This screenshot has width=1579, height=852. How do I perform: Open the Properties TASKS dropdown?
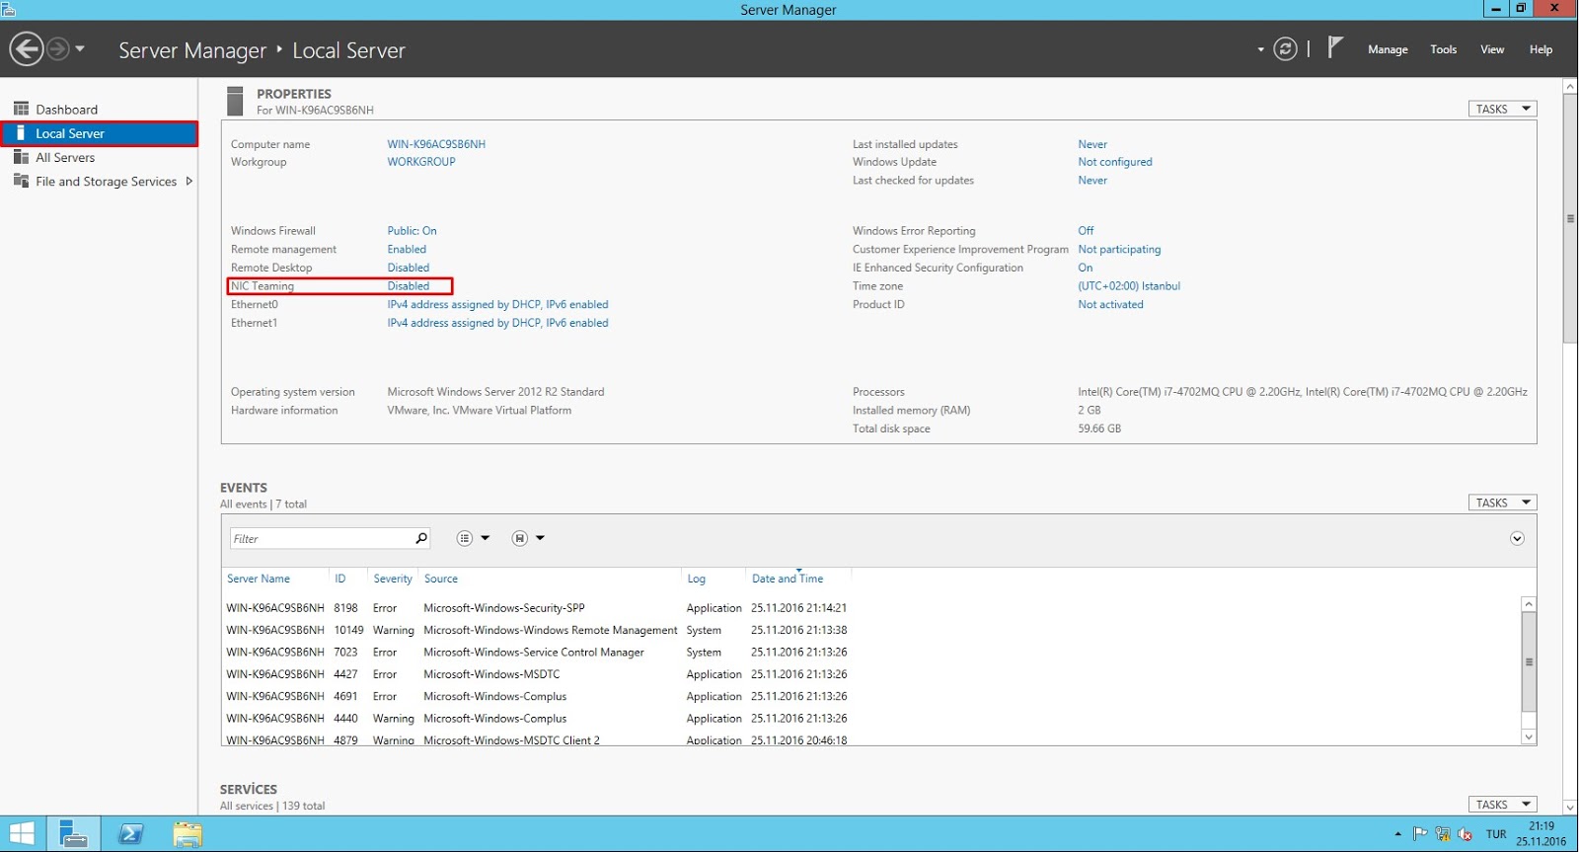(x=1502, y=109)
